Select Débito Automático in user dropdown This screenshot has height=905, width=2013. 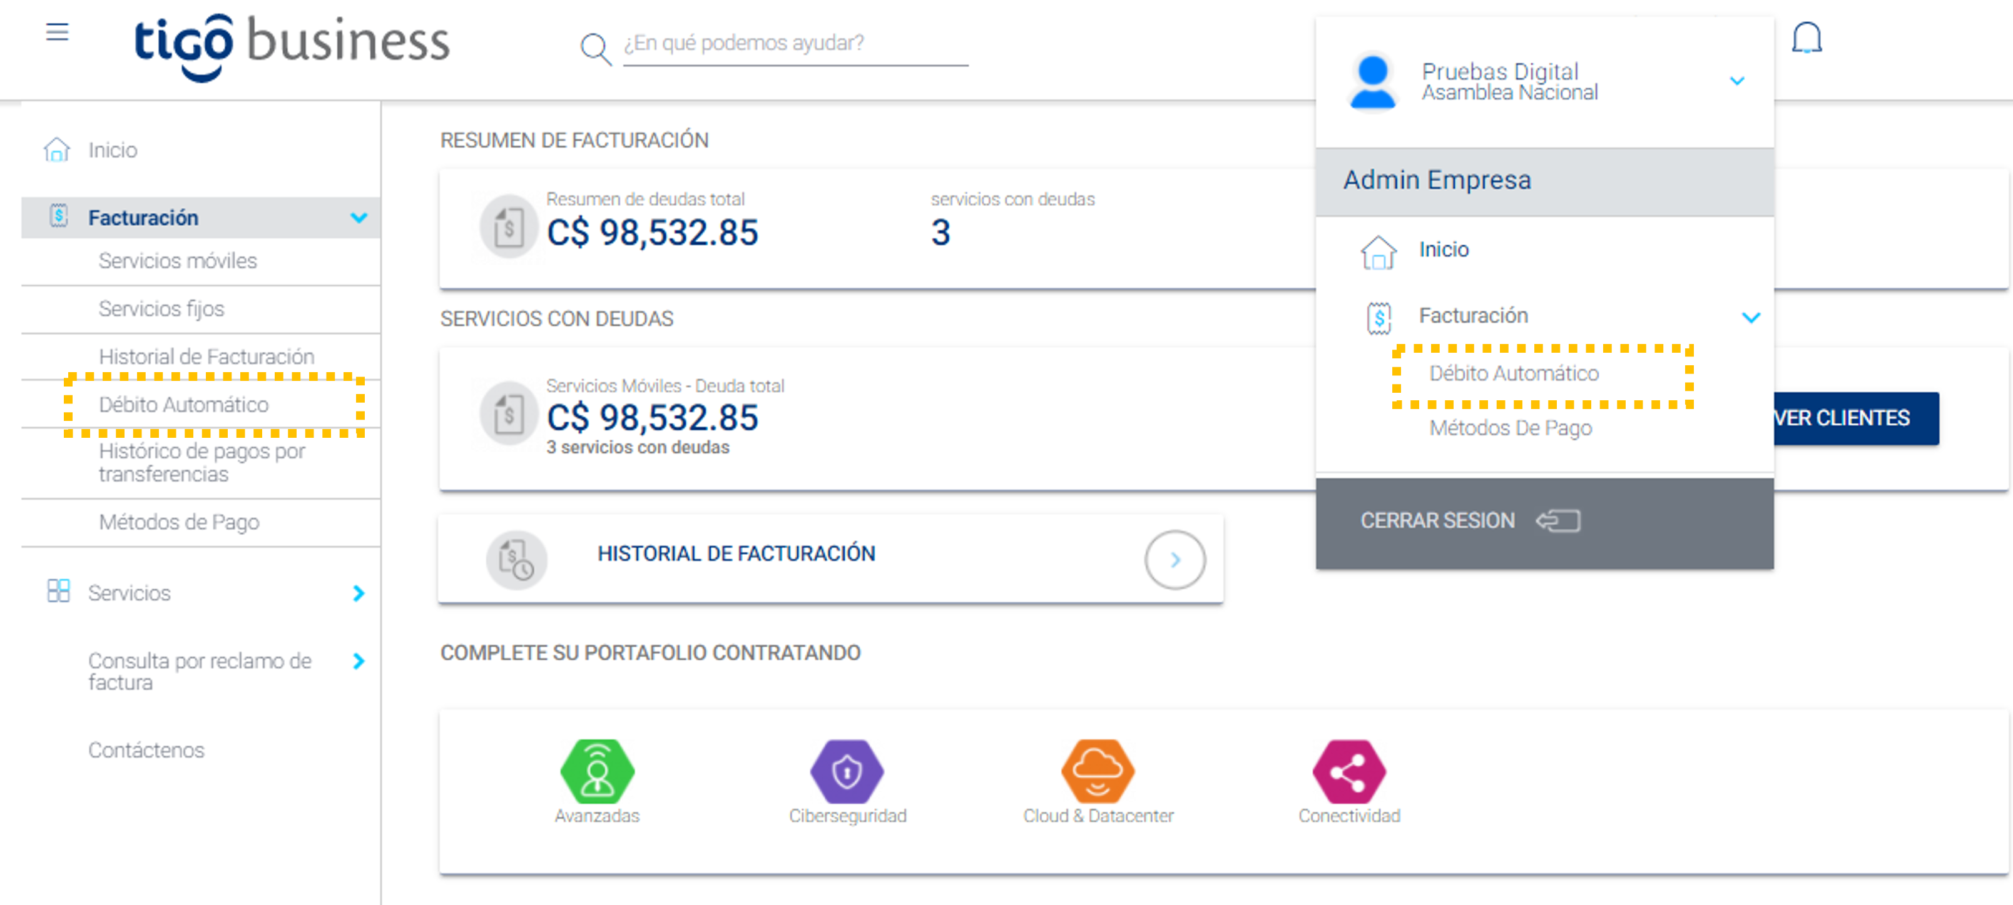[x=1514, y=373]
